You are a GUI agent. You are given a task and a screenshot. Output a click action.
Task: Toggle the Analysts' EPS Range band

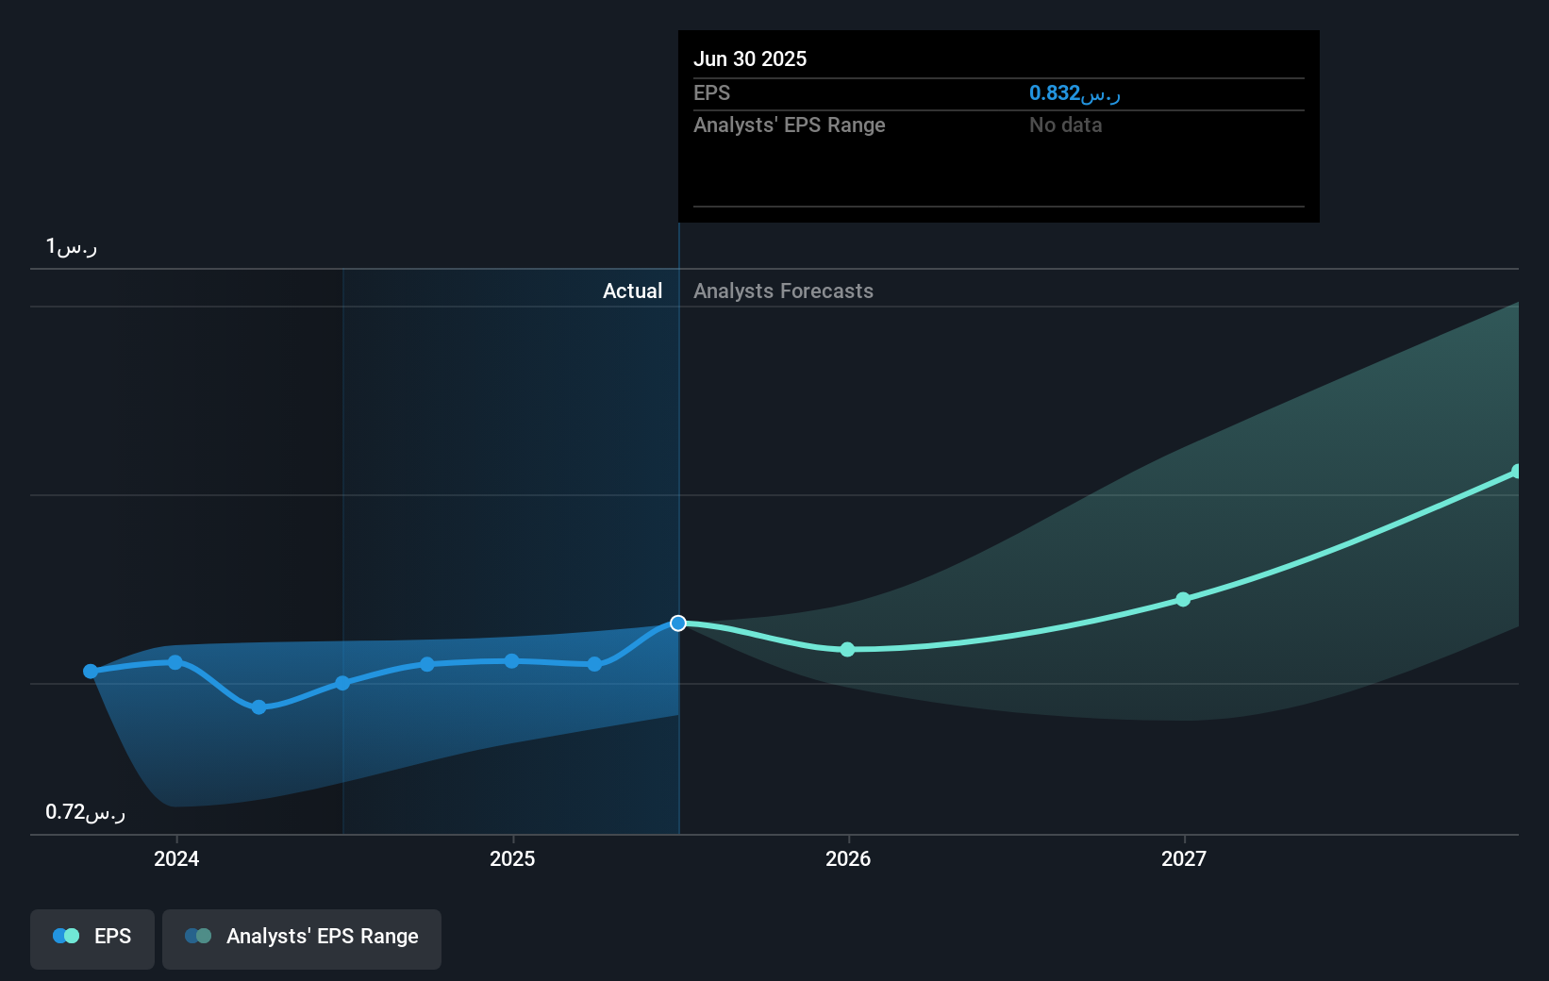click(302, 937)
